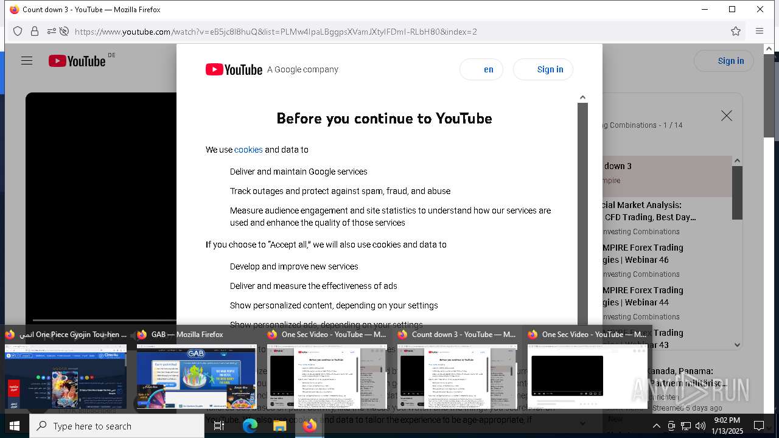Open the Firefox application menu
Screen dimensions: 779x438
click(760, 31)
